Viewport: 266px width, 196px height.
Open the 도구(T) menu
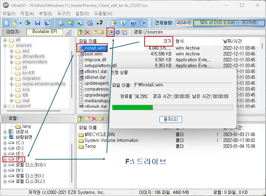click(64, 13)
